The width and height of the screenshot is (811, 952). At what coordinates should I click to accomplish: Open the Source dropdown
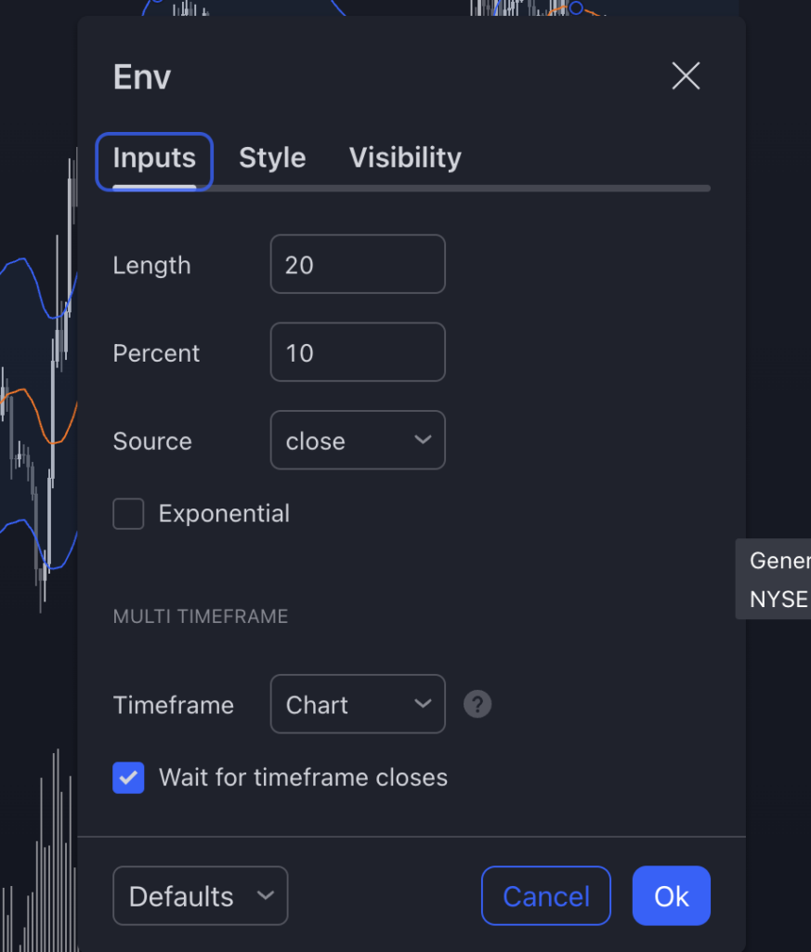[x=358, y=441]
